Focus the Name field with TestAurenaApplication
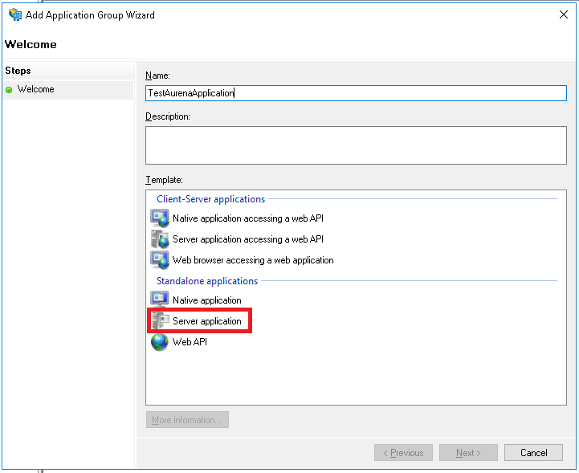The height and width of the screenshot is (473, 579). pyautogui.click(x=356, y=93)
